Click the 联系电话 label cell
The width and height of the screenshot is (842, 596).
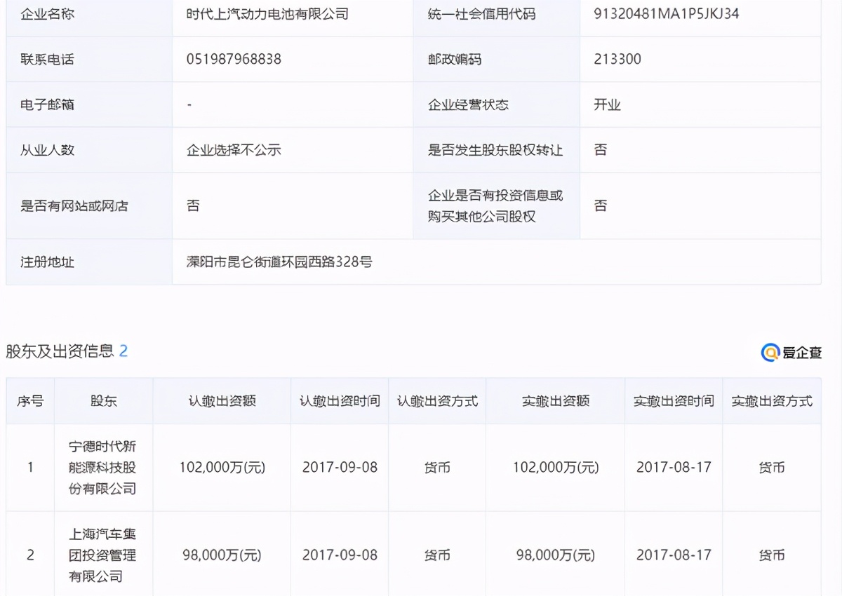pos(89,59)
